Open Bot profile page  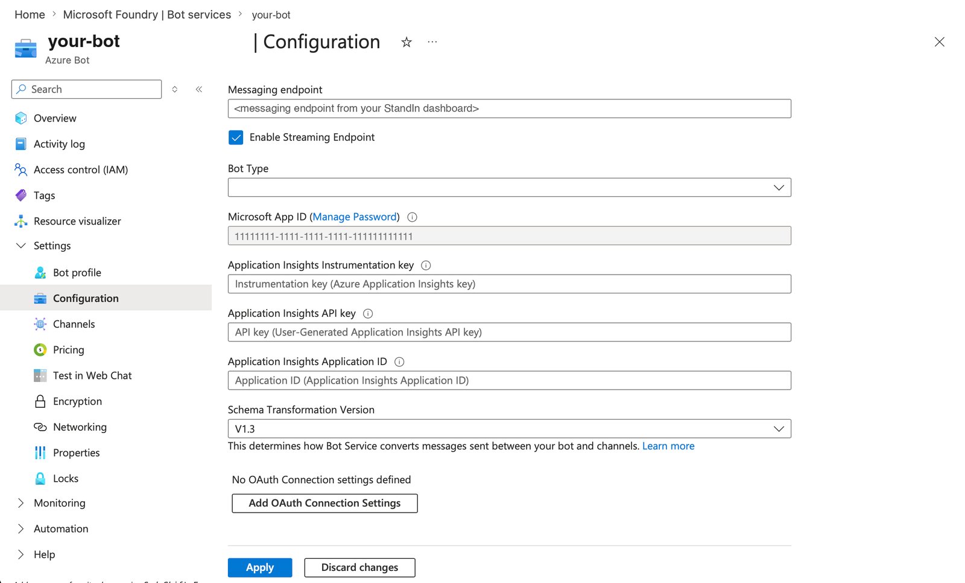click(77, 273)
